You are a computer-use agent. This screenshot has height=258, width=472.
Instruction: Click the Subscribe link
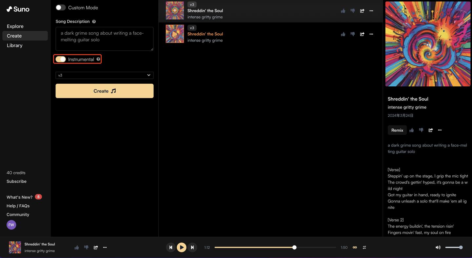pos(17,181)
